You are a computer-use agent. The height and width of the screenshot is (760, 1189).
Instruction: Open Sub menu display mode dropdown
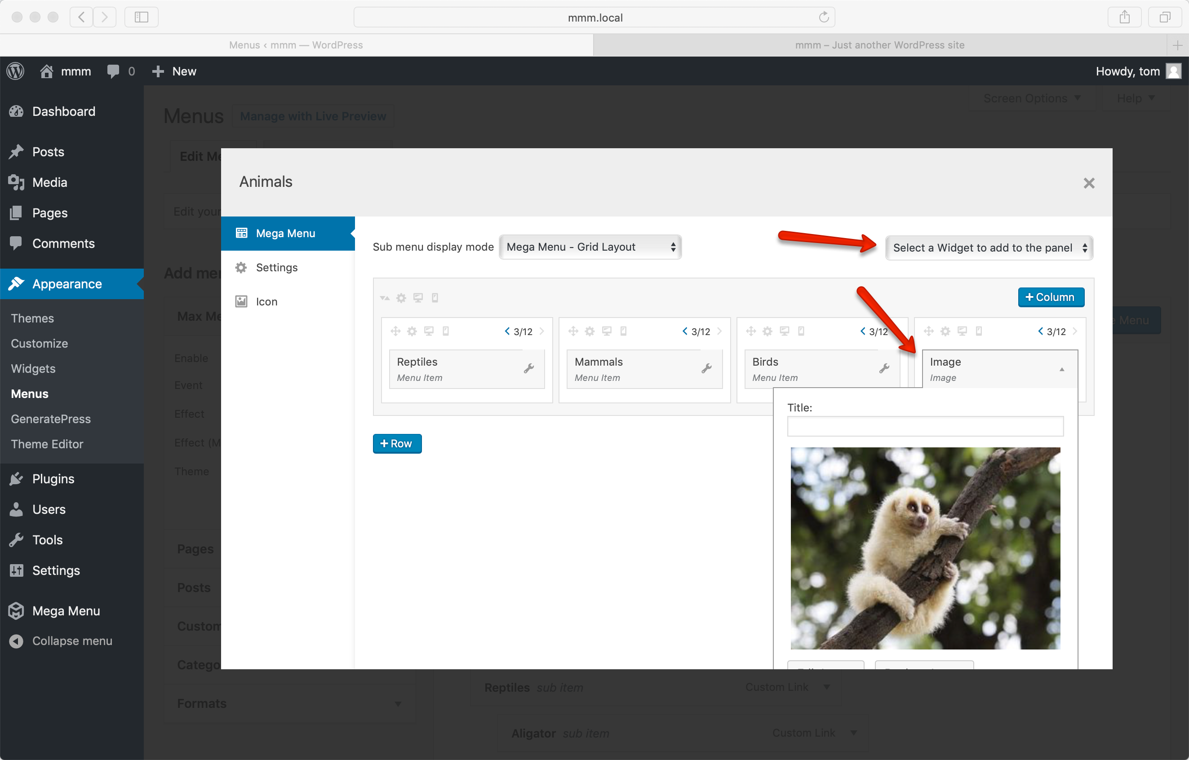click(x=590, y=247)
